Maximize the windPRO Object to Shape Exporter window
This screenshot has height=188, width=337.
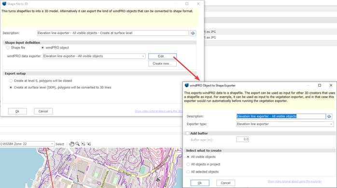[x=320, y=86]
